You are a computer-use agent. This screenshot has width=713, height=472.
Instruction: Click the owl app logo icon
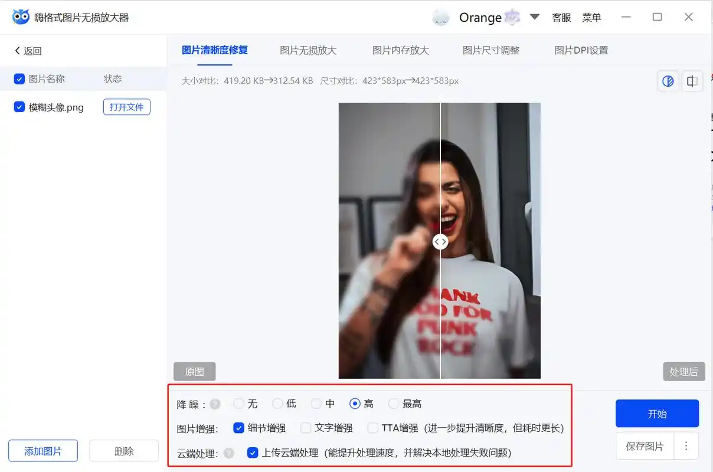(x=20, y=16)
